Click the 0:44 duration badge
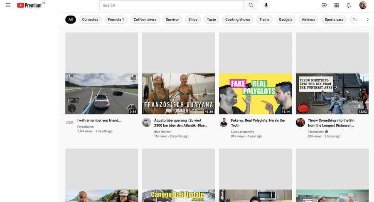 (133, 112)
